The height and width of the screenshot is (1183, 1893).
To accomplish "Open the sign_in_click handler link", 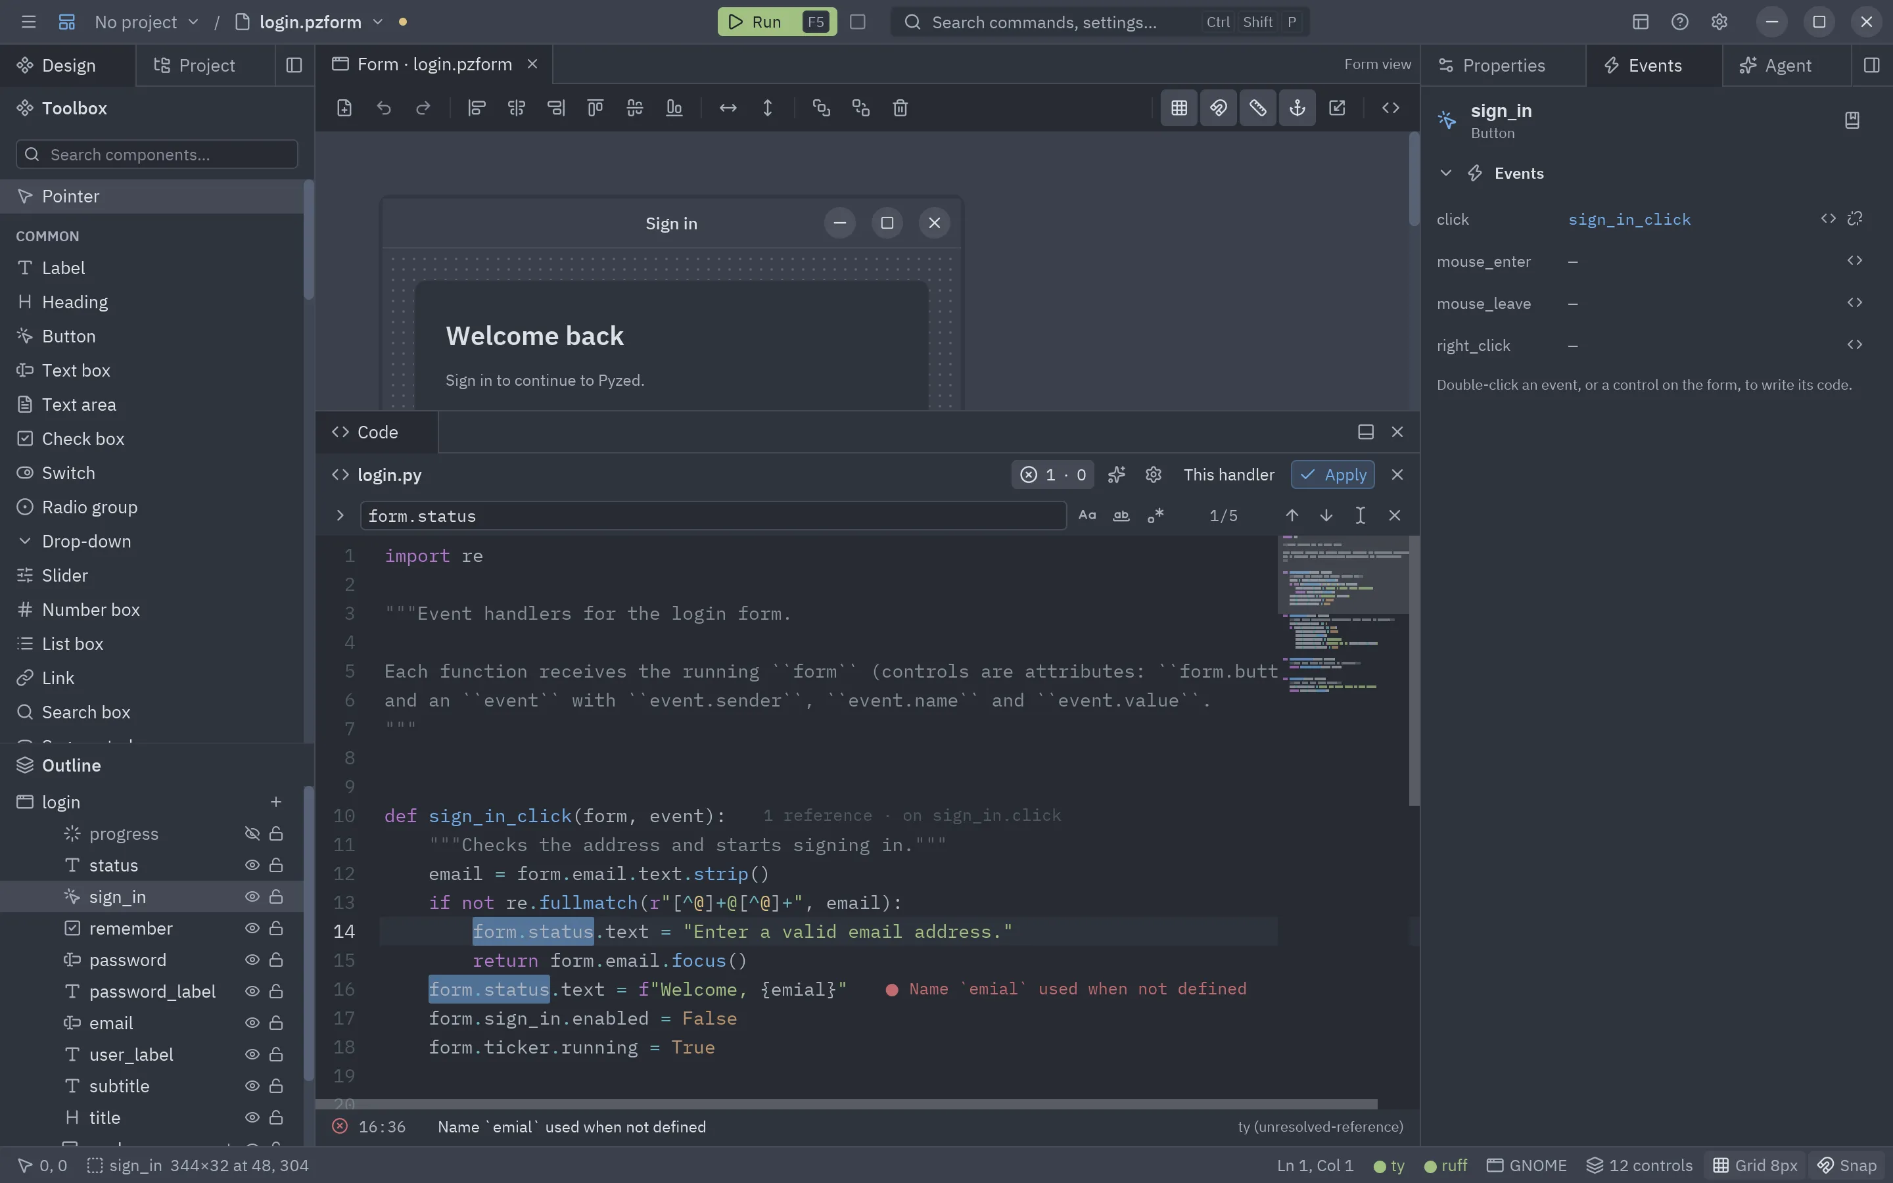I will coord(1629,220).
